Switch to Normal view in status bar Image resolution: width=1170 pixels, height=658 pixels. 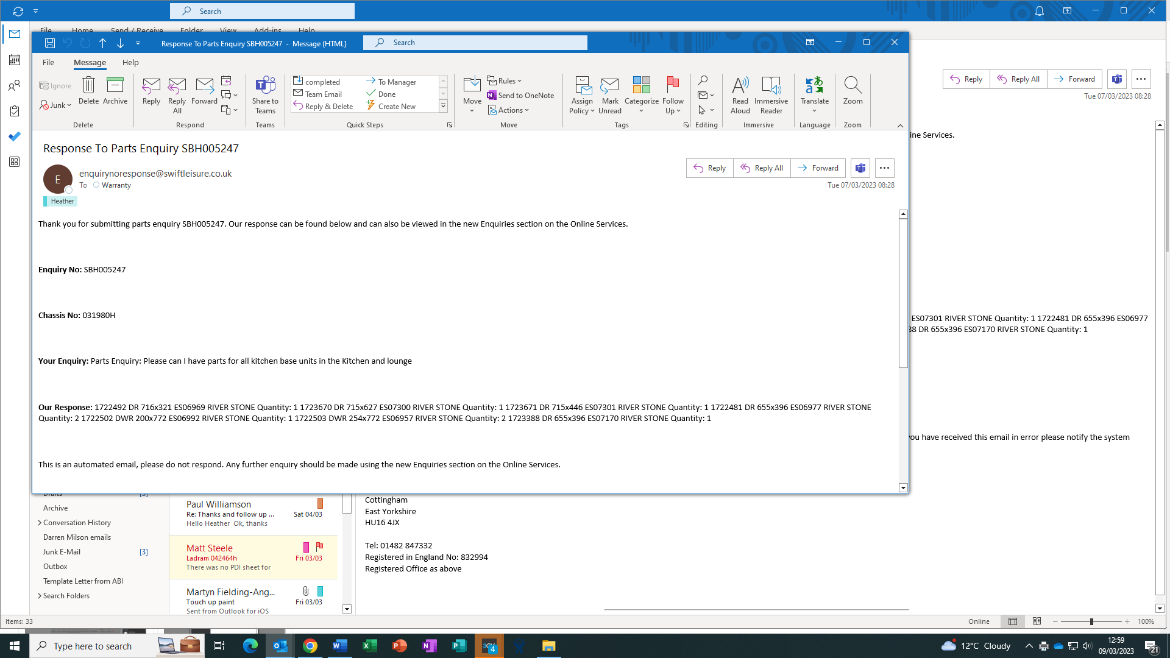point(1012,621)
